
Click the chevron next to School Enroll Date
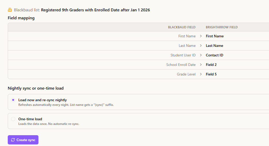pyautogui.click(x=201, y=65)
